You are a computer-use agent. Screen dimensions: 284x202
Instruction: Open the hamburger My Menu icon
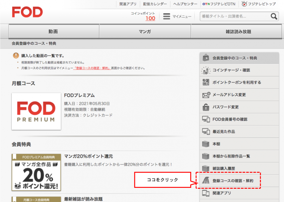tap(166, 16)
